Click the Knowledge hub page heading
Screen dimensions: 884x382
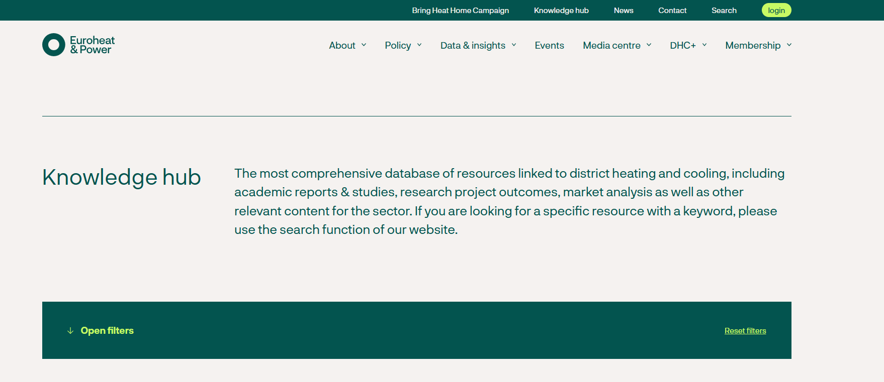pos(122,178)
